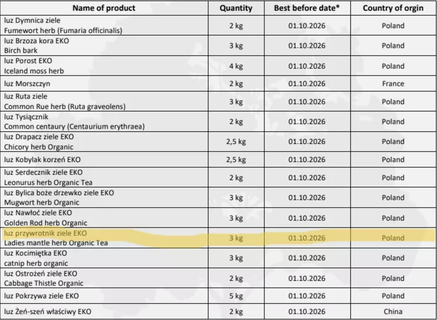Click the 'Name of product' column header

pyautogui.click(x=104, y=8)
